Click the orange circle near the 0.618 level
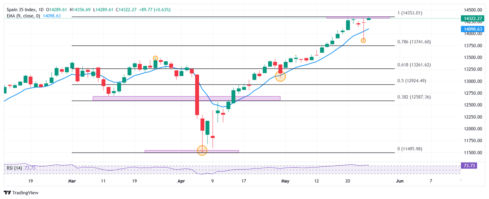This screenshot has height=199, width=489. 280,76
